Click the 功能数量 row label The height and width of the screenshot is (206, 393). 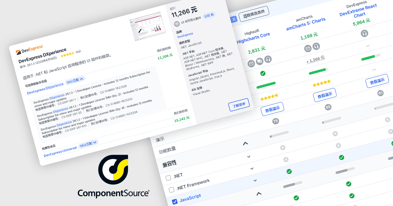(167, 149)
